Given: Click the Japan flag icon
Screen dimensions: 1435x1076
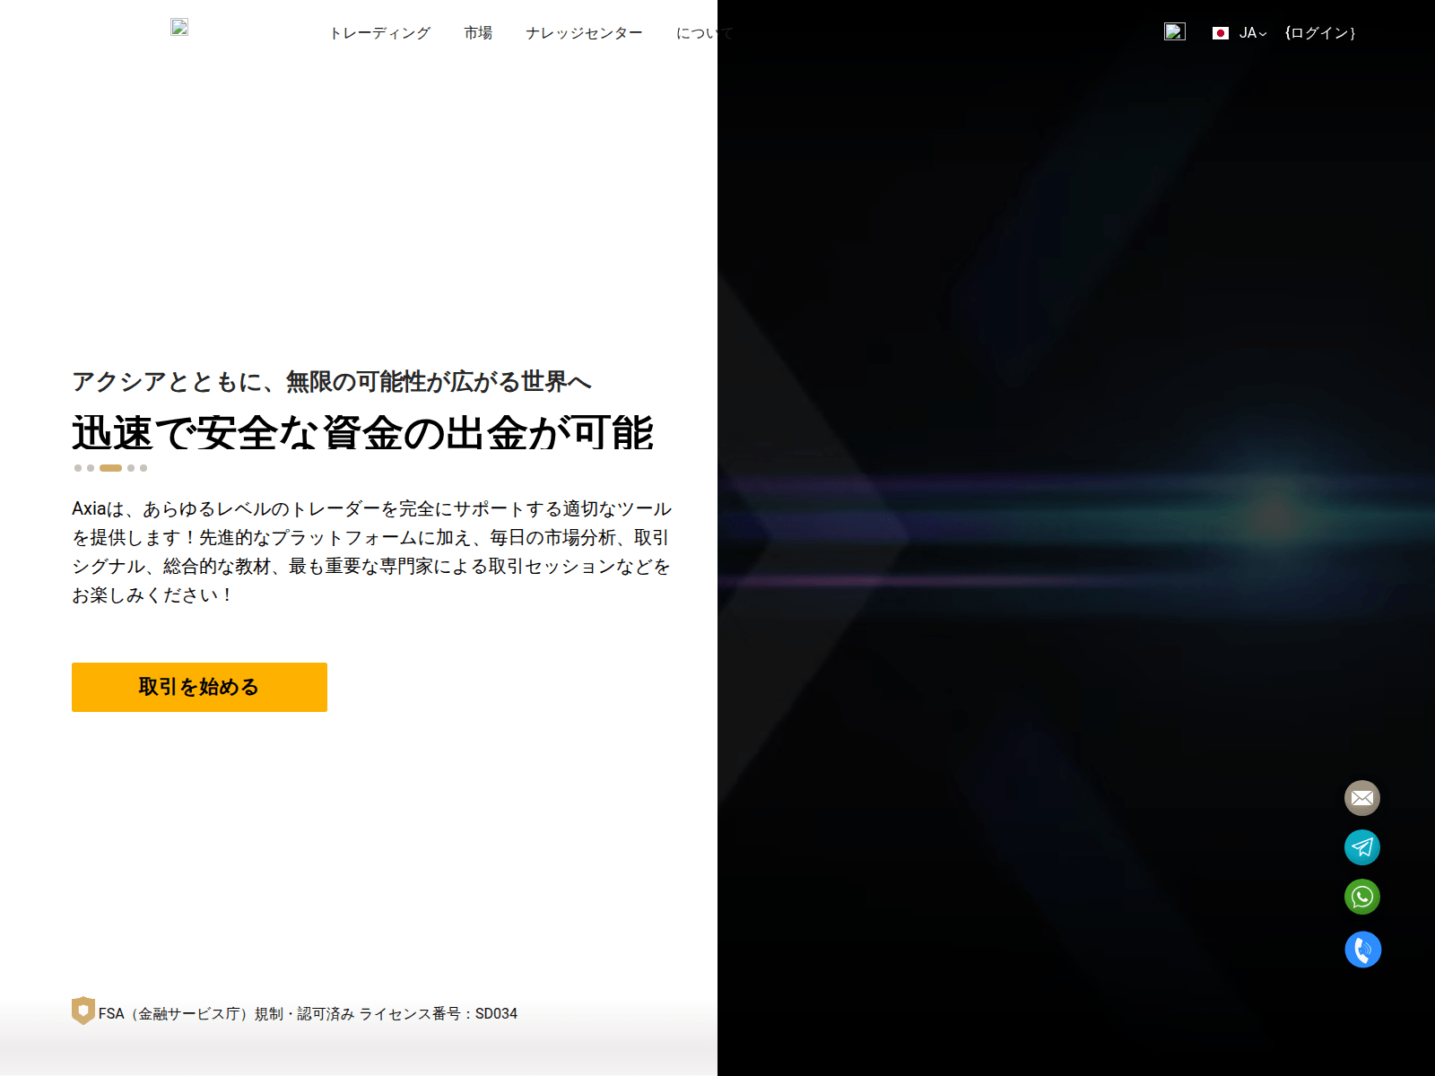Looking at the screenshot, I should [x=1221, y=33].
